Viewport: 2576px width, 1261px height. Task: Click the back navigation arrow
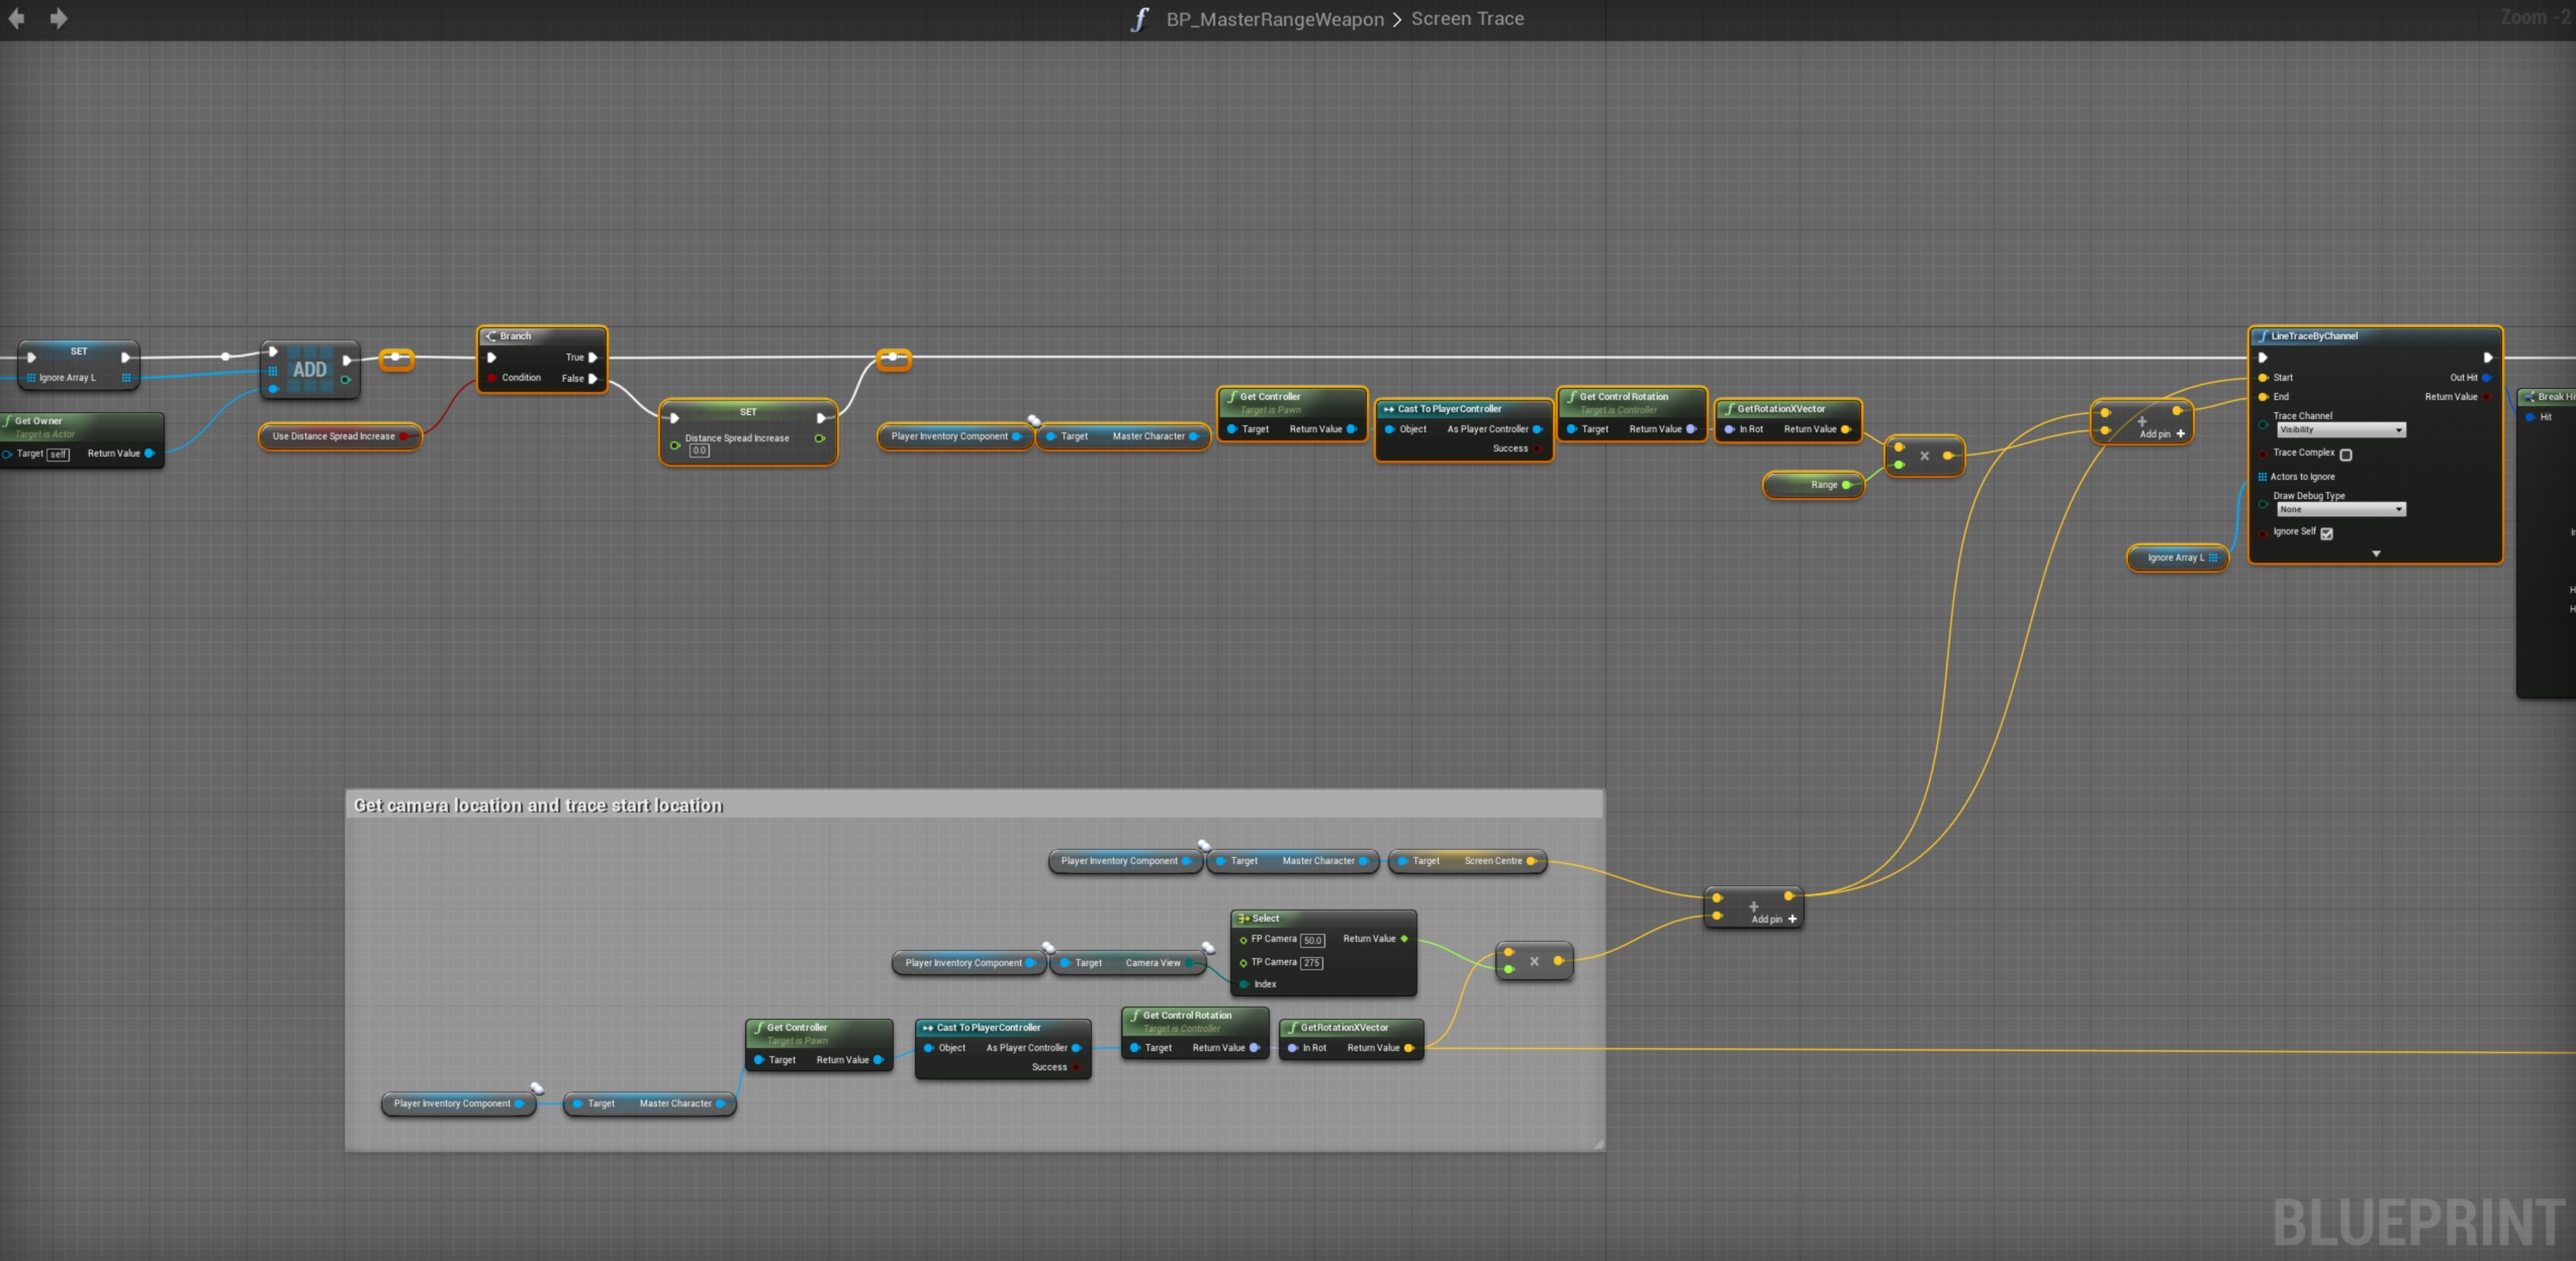17,18
